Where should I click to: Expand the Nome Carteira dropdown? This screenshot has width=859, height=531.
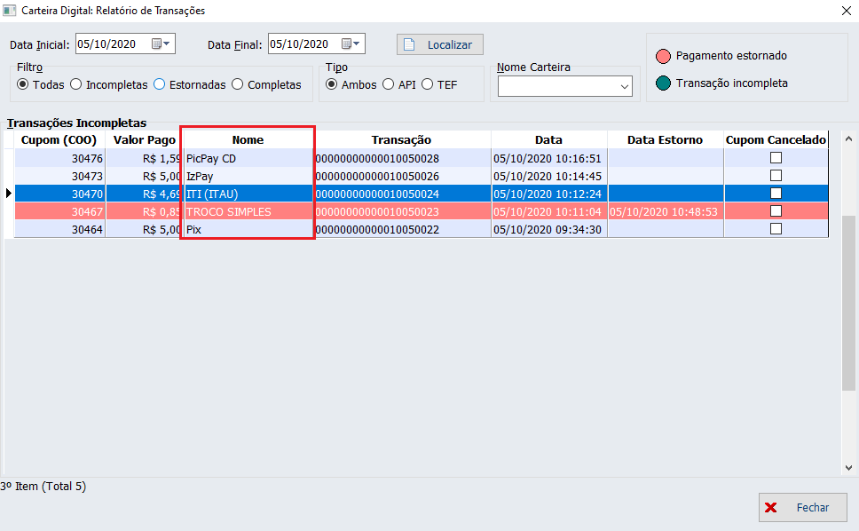tap(625, 87)
